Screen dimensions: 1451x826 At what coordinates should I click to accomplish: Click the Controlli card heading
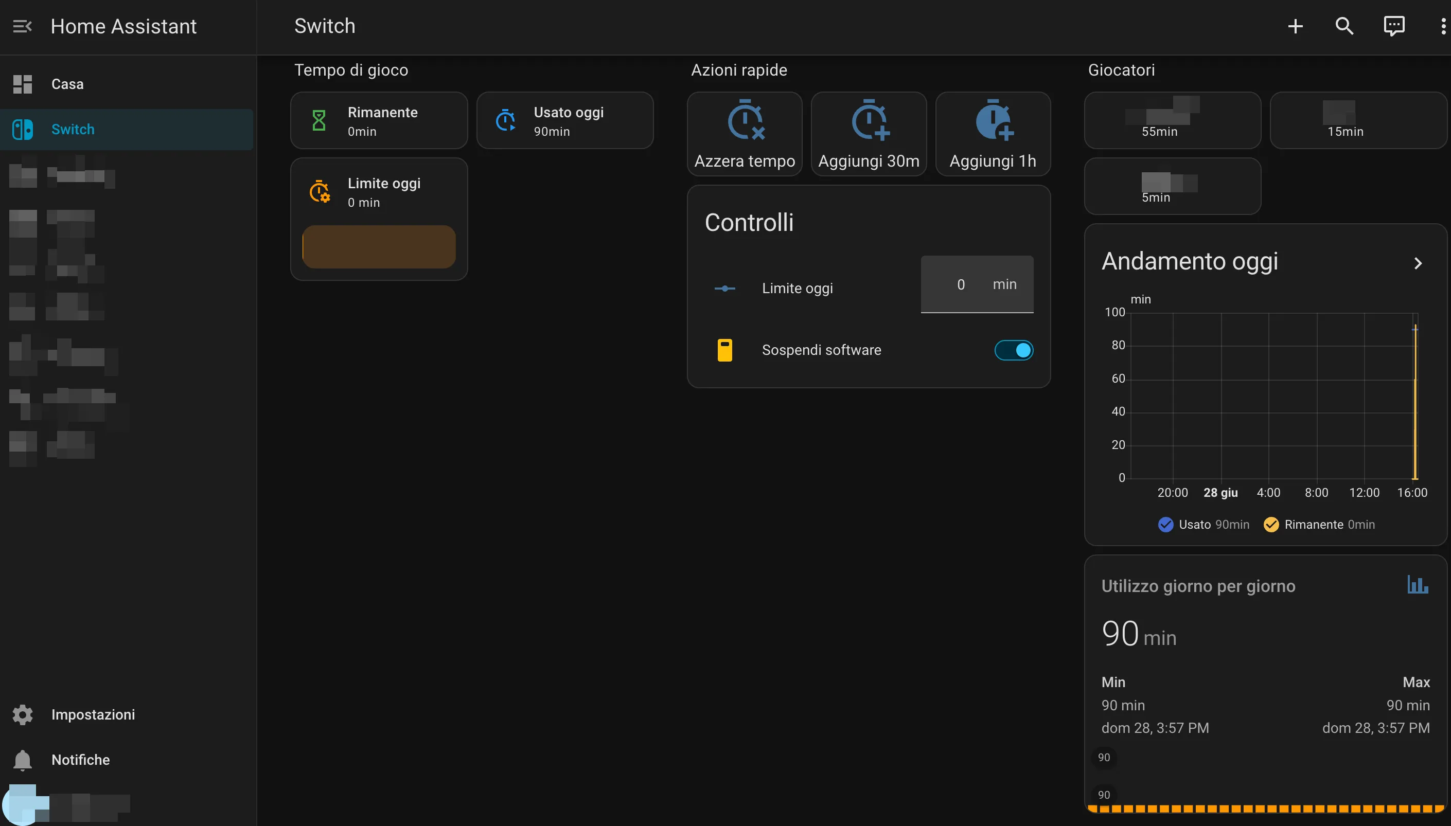pos(749,222)
